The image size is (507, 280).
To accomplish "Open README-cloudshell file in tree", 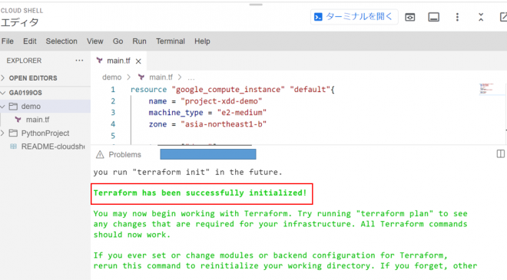I will click(53, 147).
